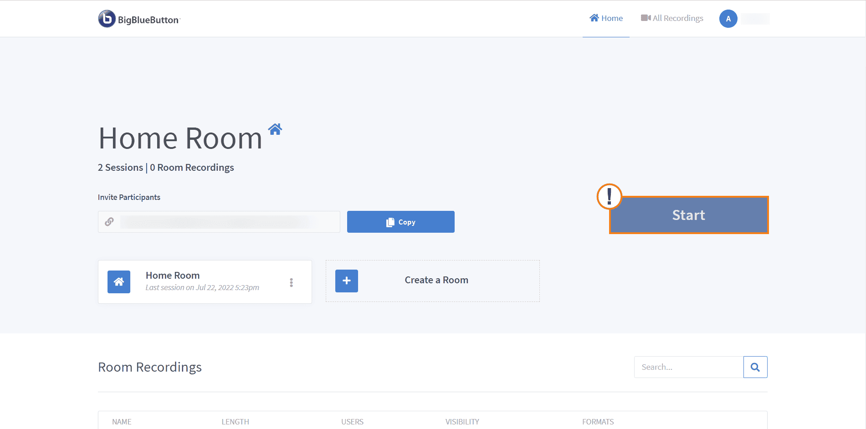Open the Home Room card options menu
Image resolution: width=866 pixels, height=429 pixels.
[x=292, y=282]
